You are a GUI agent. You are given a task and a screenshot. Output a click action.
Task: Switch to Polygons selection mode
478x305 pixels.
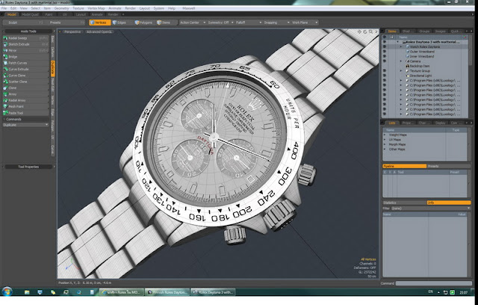(144, 22)
